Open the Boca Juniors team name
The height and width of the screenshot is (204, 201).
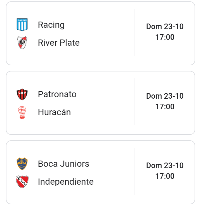pos(63,164)
